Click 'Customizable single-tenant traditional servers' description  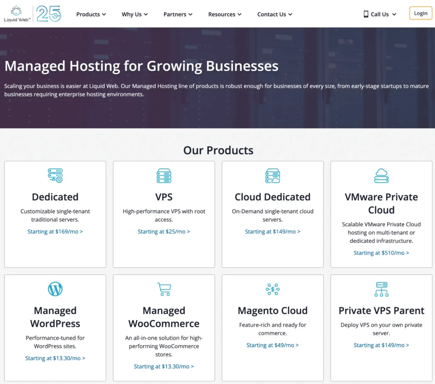[x=55, y=216]
